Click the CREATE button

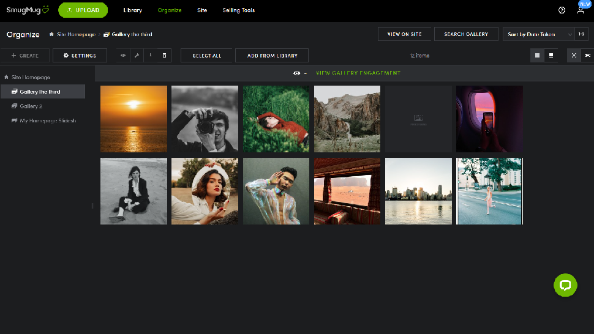[x=25, y=56]
